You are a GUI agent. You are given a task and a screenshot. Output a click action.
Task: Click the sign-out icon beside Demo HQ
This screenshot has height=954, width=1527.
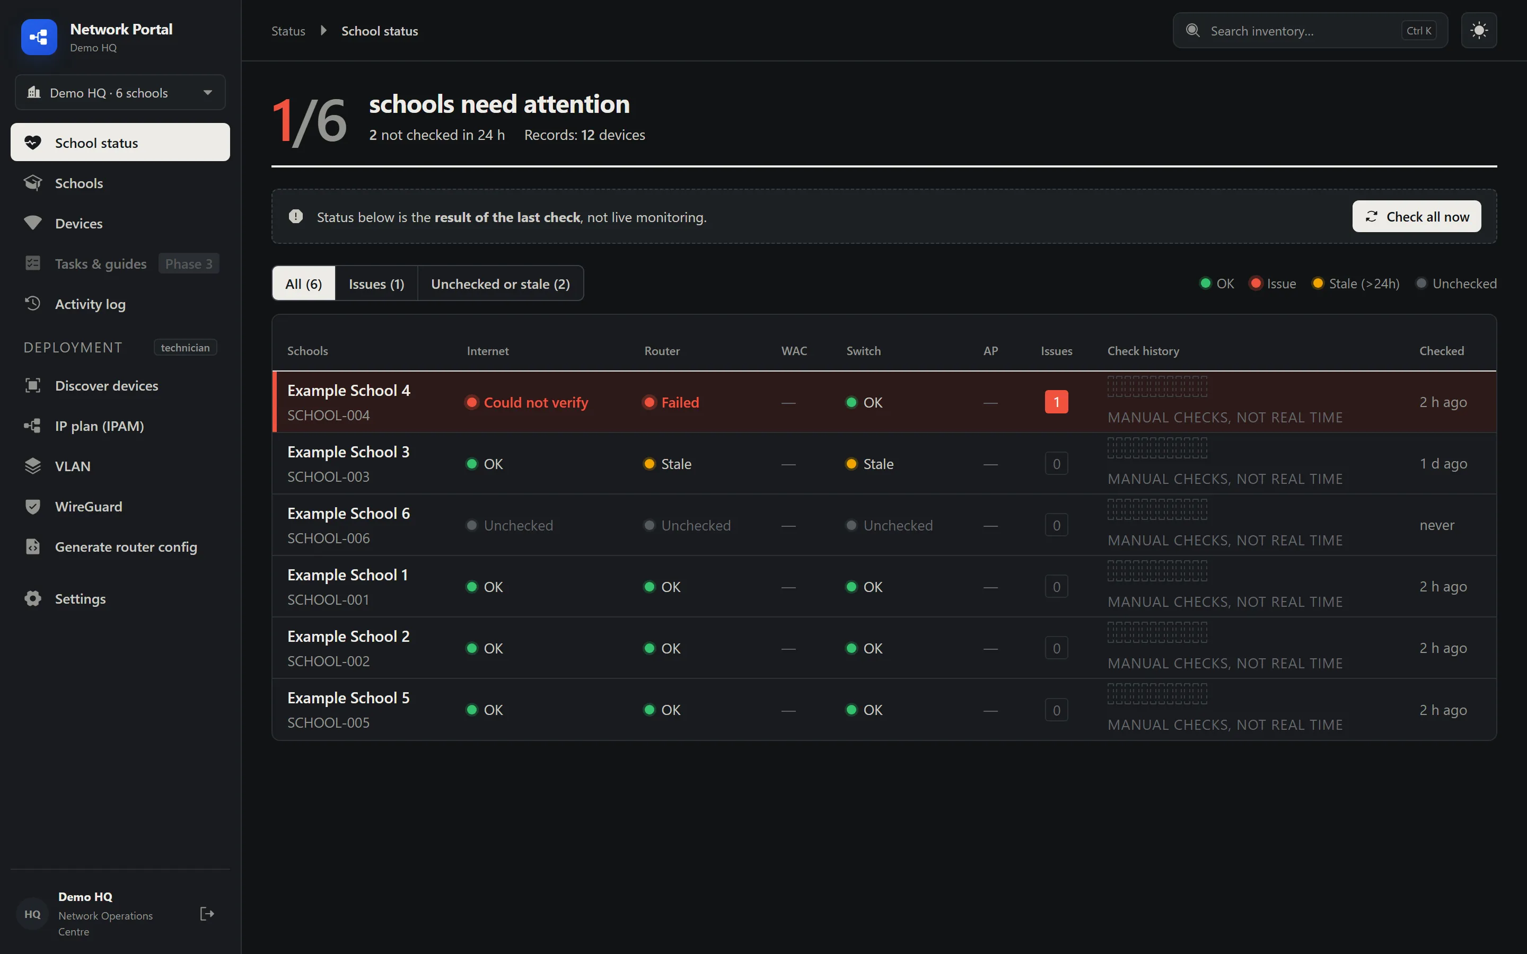pyautogui.click(x=207, y=914)
